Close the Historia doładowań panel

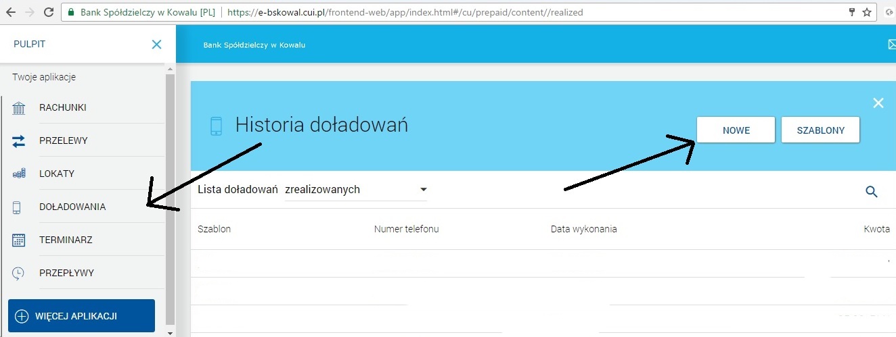(x=878, y=103)
